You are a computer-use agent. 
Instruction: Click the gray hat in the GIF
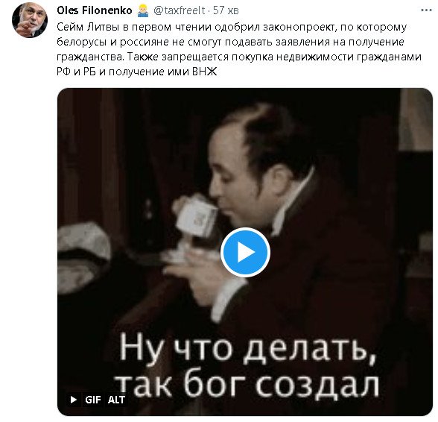point(83,253)
